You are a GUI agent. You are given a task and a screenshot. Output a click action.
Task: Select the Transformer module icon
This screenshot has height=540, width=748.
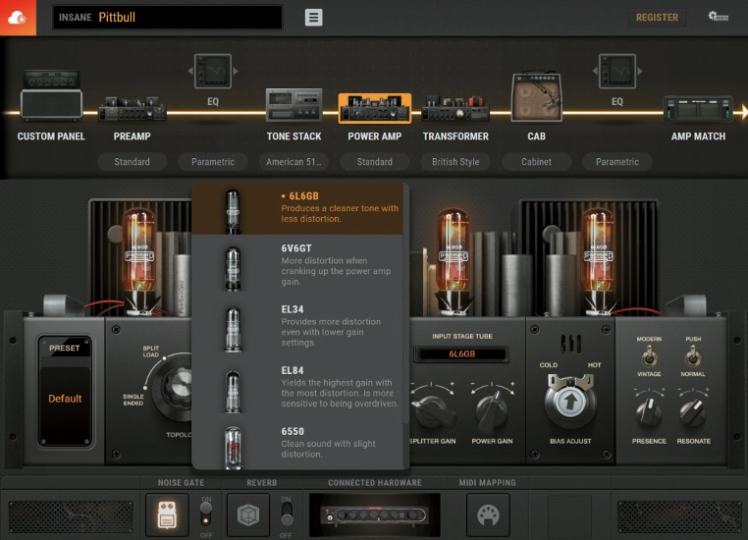[455, 108]
